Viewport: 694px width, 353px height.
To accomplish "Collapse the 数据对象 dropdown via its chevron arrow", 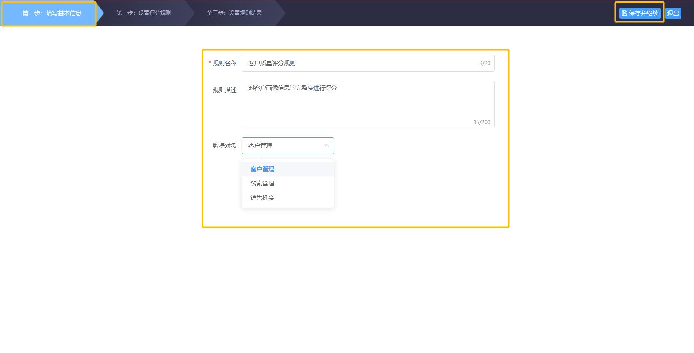I will coord(326,146).
